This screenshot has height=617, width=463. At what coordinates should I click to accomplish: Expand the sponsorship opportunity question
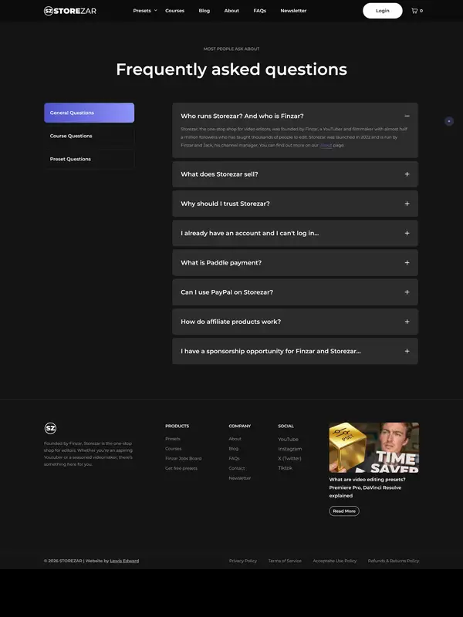coord(295,351)
